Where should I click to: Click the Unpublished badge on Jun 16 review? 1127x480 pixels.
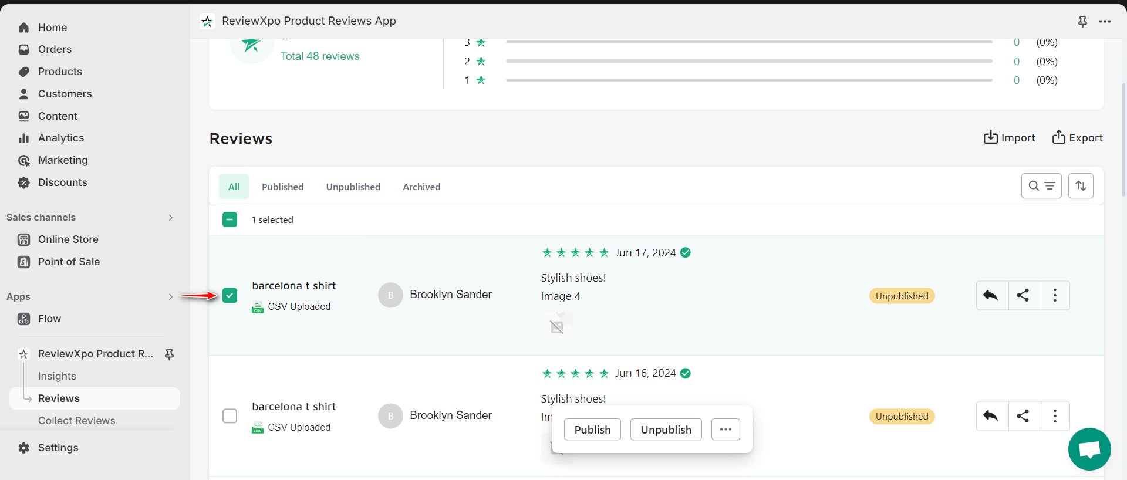[902, 417]
